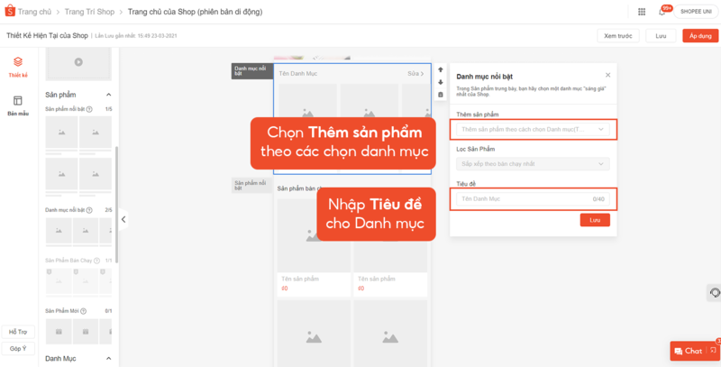Open the Thêm sản phẩm dropdown
This screenshot has width=721, height=367.
point(533,130)
